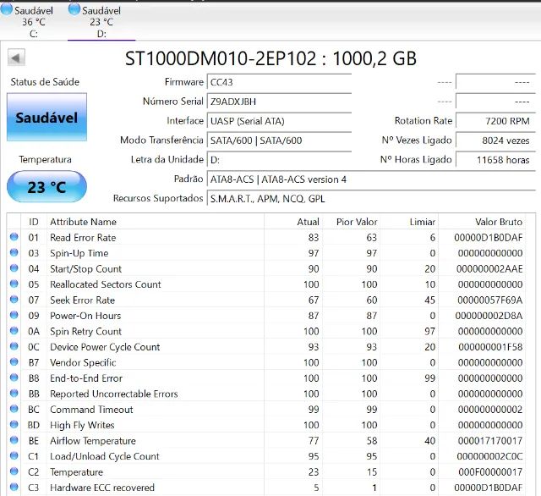Screen dimensions: 541x496
Task: Click the Padrão field ATA8-ACS version 4
Action: coord(371,179)
